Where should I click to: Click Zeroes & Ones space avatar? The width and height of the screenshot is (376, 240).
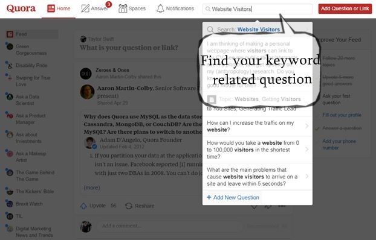tap(86, 74)
